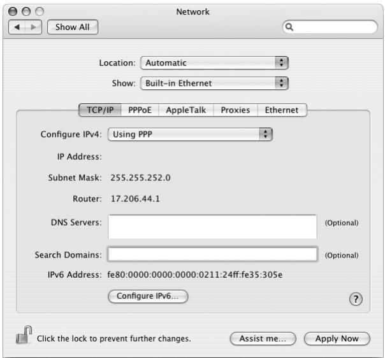Click the Network window title
385x358 pixels.
192,11
